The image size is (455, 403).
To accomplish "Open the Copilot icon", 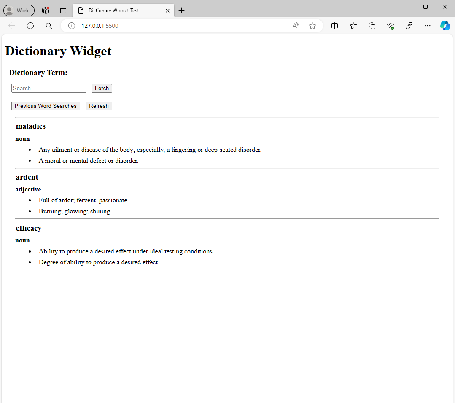I will click(x=445, y=26).
